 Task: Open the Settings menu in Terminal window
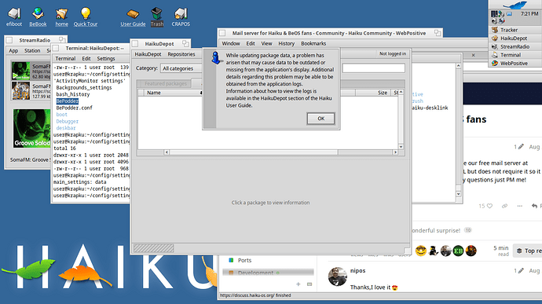tap(106, 58)
